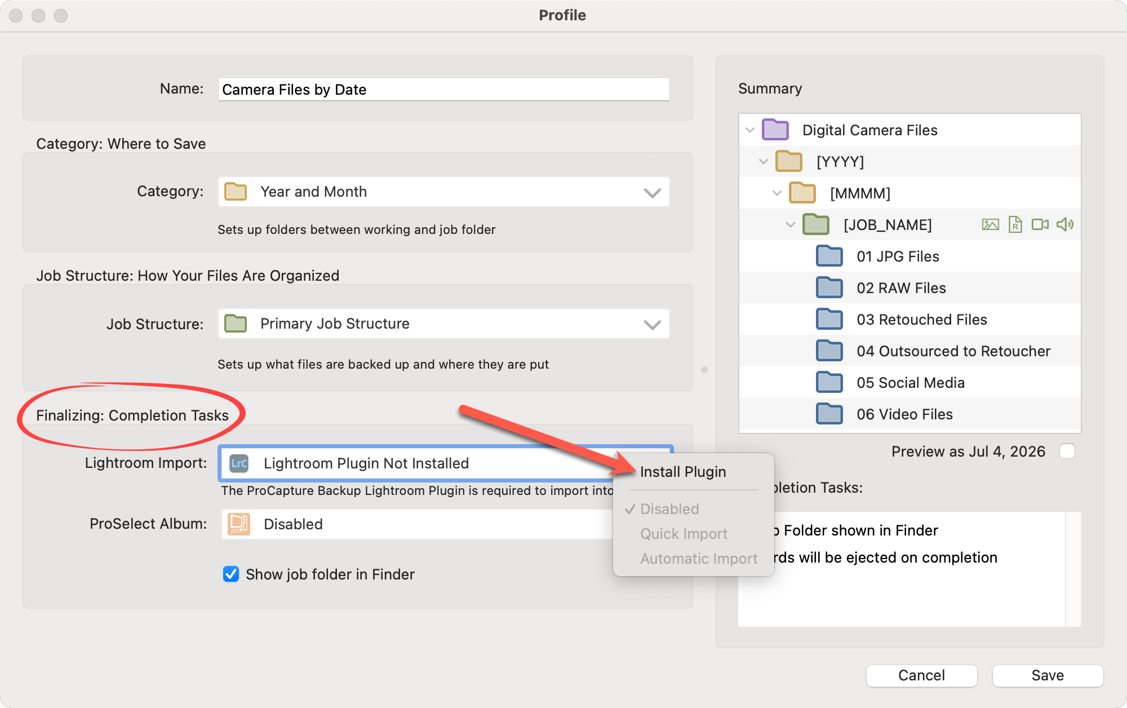Click the splitter dot between panels
This screenshot has height=708, width=1127.
704,370
